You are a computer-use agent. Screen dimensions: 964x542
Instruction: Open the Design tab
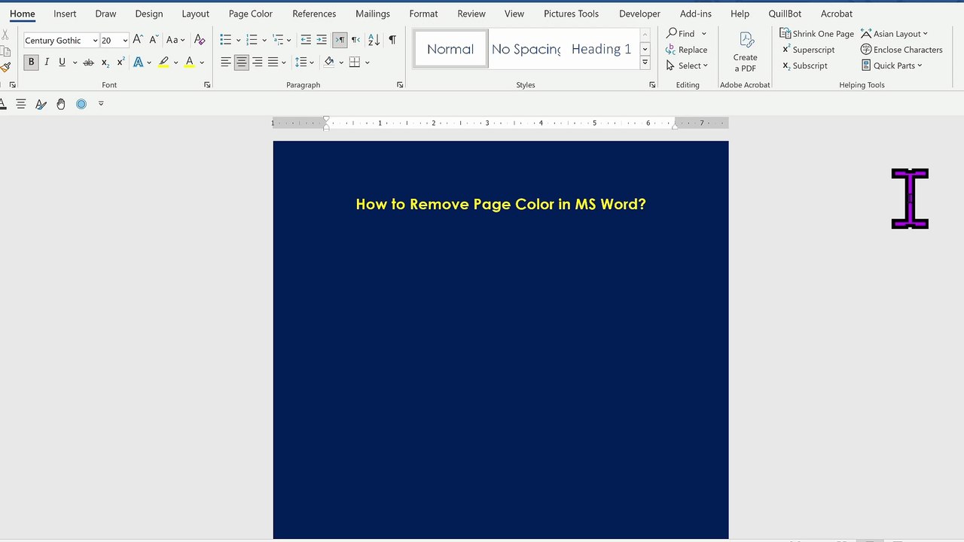(149, 14)
